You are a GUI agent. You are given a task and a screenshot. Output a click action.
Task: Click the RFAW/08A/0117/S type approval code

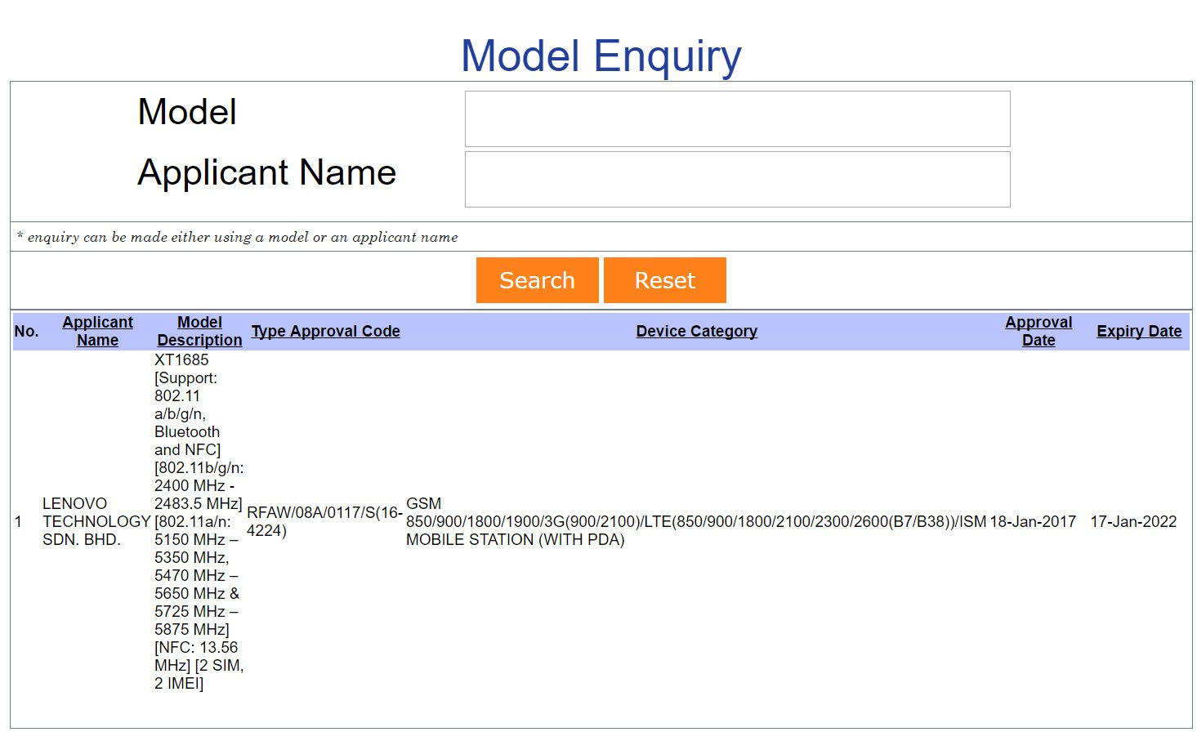324,521
